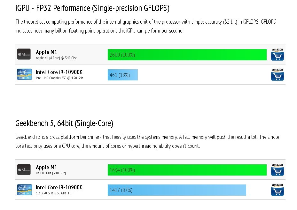Open Apple M1 link above '8 Core @ 3.10 GHz'
Screen dimensions: 297x210
[46, 52]
